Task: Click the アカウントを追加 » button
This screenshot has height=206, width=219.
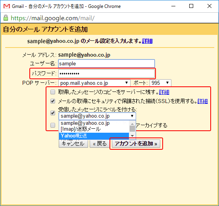Action: point(136,144)
